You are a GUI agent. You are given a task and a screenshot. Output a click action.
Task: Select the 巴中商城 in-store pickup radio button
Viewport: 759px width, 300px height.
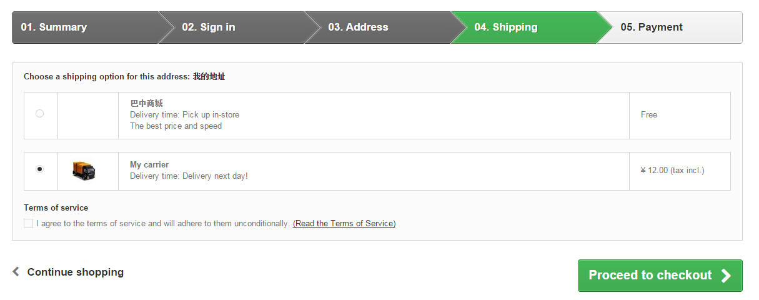tap(40, 114)
